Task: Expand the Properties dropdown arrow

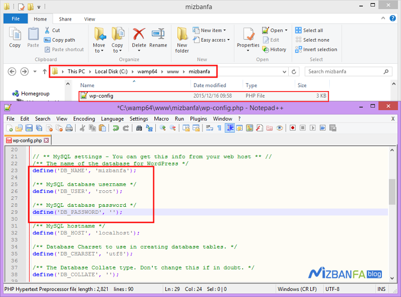Action: tap(248, 51)
